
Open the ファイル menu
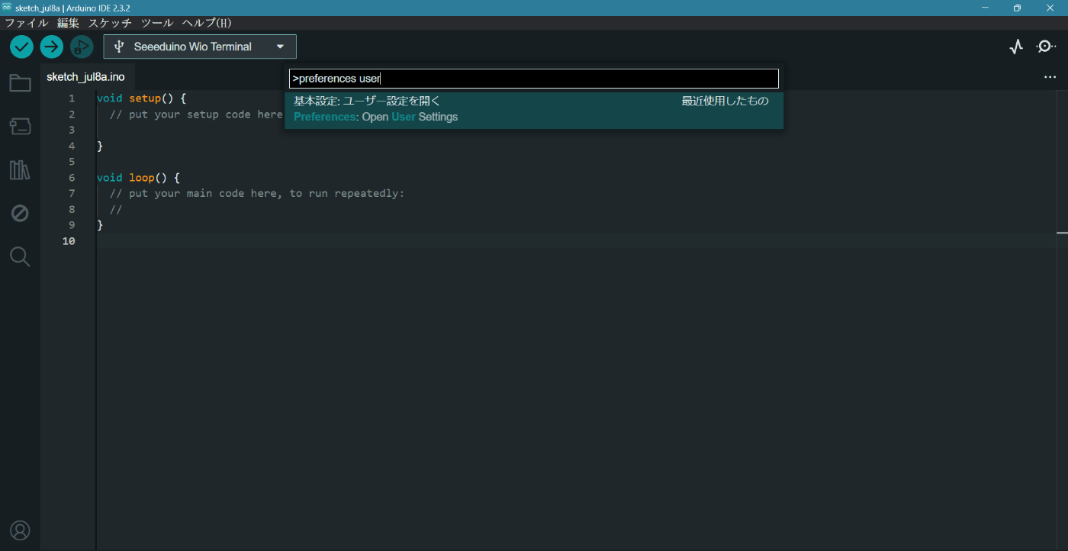coord(27,23)
